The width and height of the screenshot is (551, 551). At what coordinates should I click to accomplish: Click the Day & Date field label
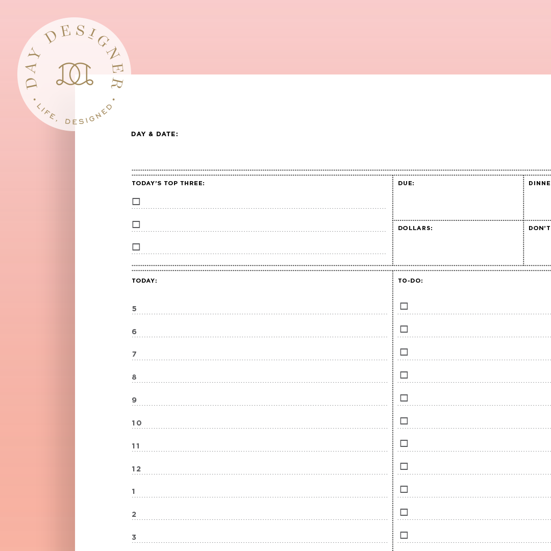coord(155,134)
